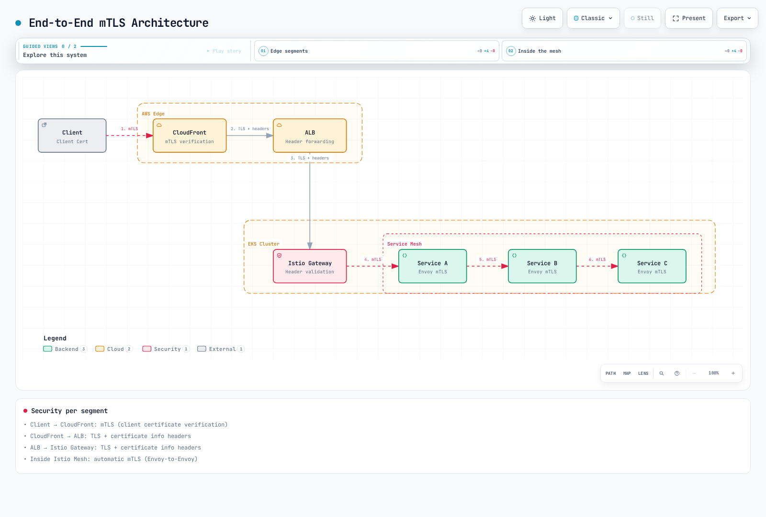This screenshot has width=766, height=517.
Task: Switch to PATH view mode
Action: 611,373
